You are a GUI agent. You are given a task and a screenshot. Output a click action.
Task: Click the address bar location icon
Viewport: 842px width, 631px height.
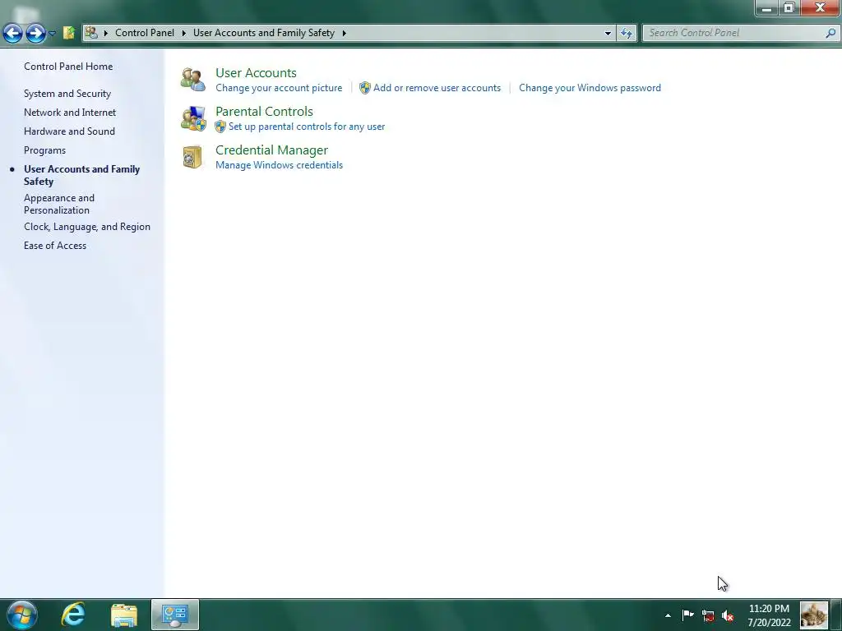point(91,33)
